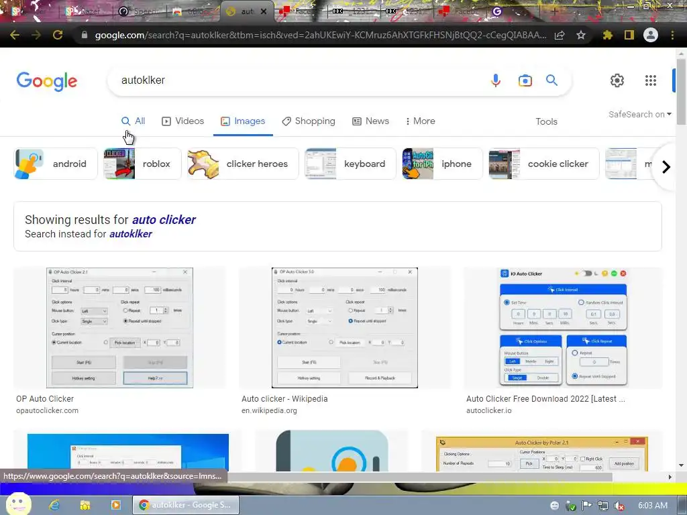Open the Chrome side panel icon
Viewport: 687px width, 515px height.
point(629,35)
